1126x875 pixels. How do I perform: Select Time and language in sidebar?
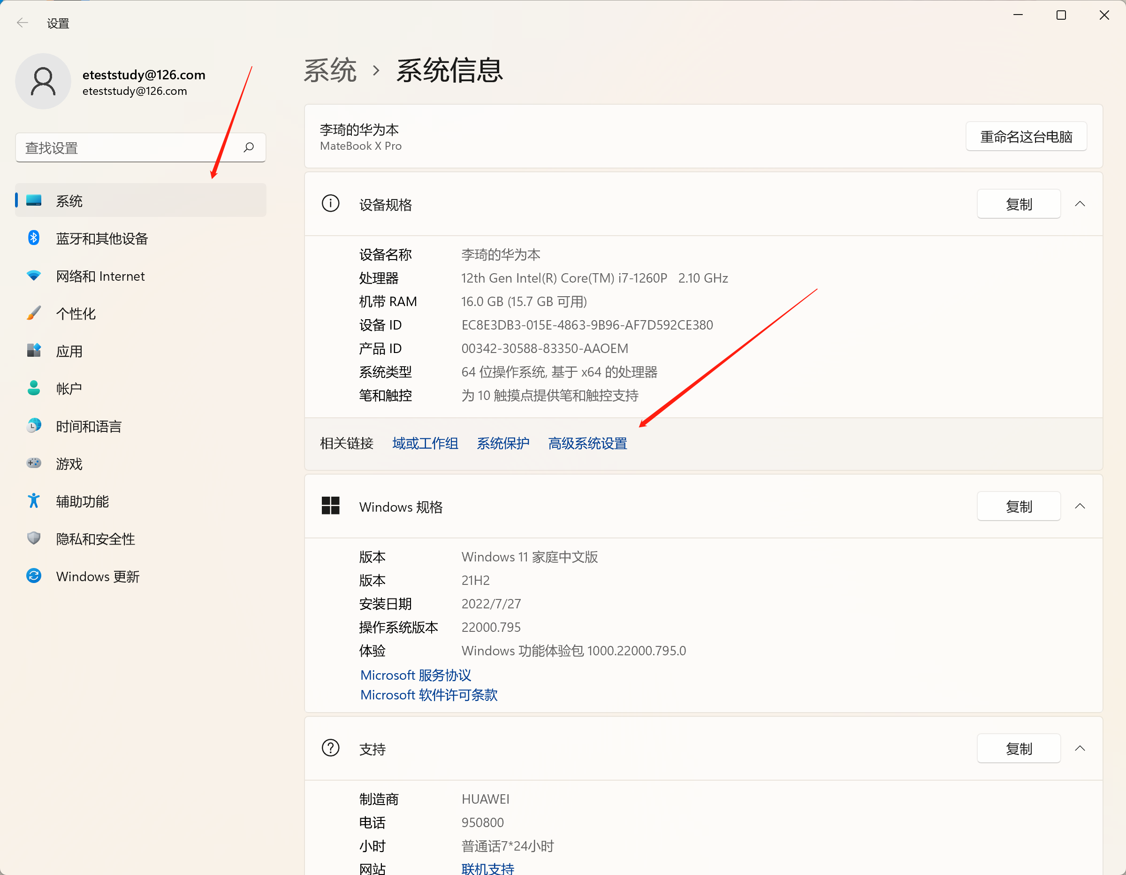point(89,426)
